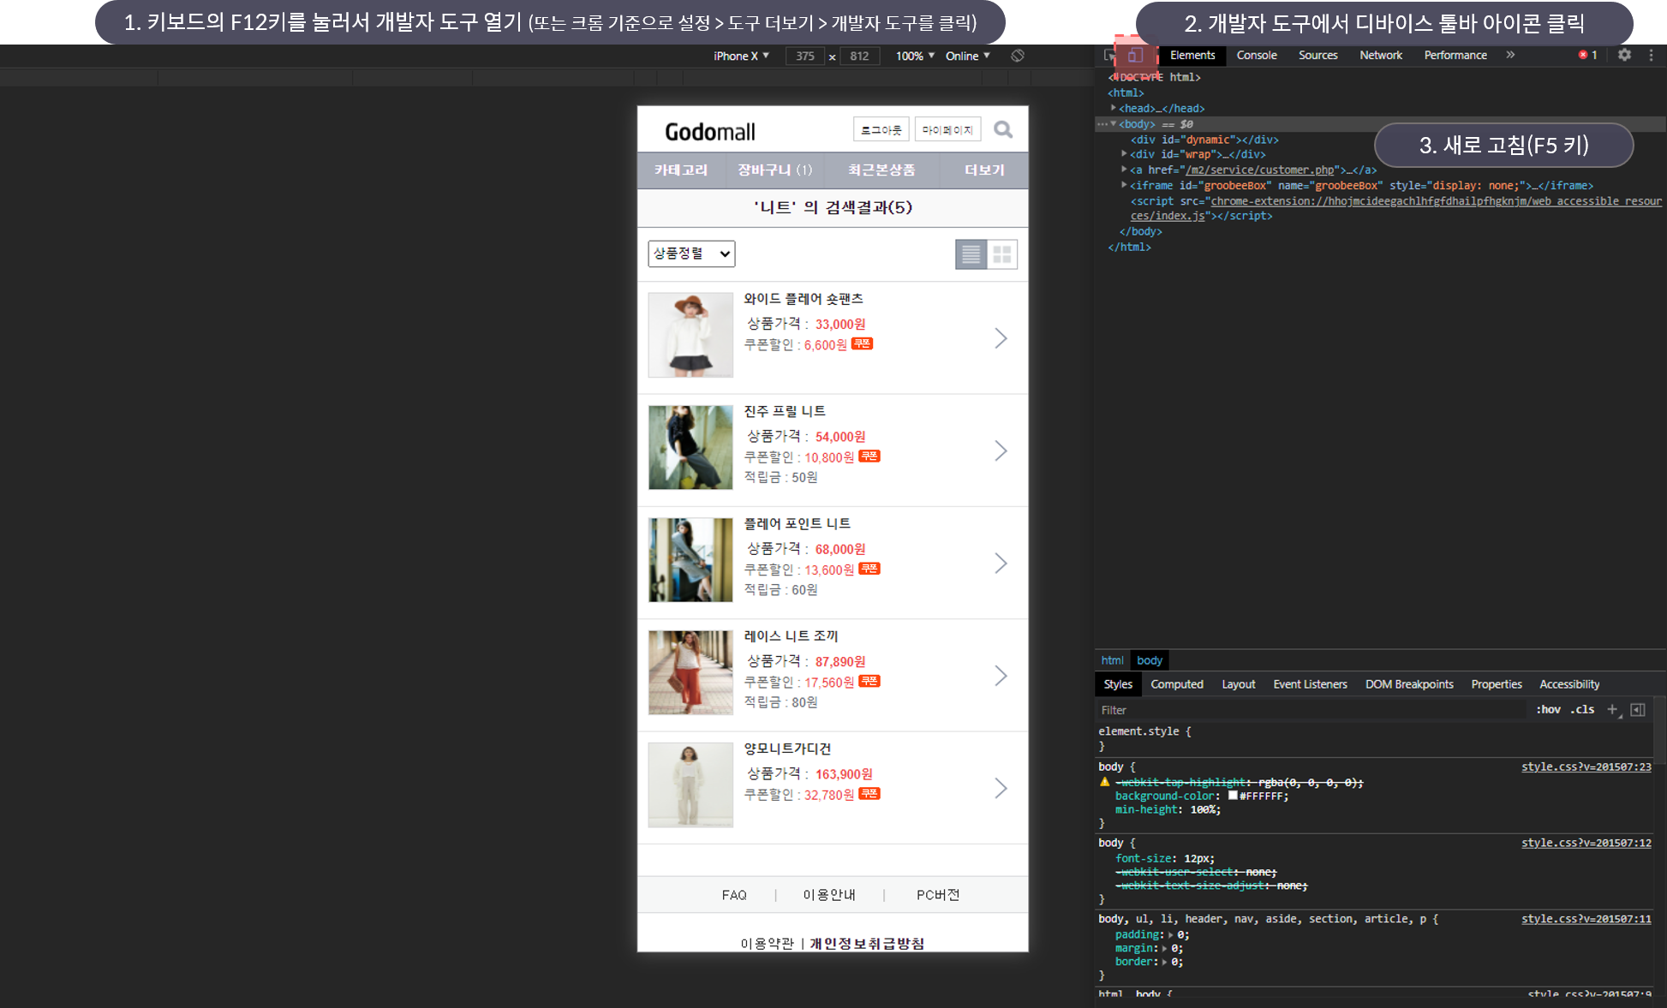Click the search magnifier on Godomall
Image resolution: width=1667 pixels, height=1008 pixels.
pyautogui.click(x=1002, y=130)
